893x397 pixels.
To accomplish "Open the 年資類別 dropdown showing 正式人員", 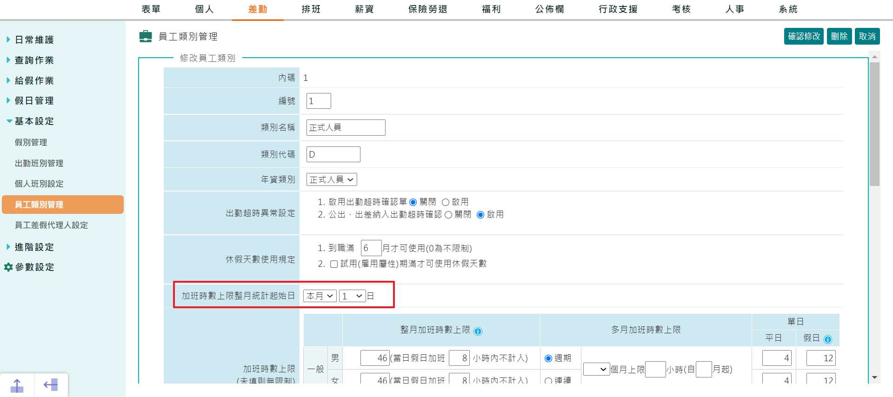I will (x=332, y=179).
